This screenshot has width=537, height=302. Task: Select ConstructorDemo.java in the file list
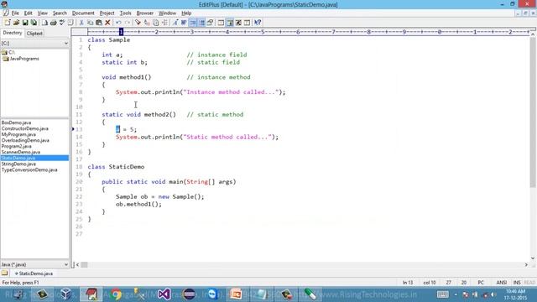click(24, 128)
